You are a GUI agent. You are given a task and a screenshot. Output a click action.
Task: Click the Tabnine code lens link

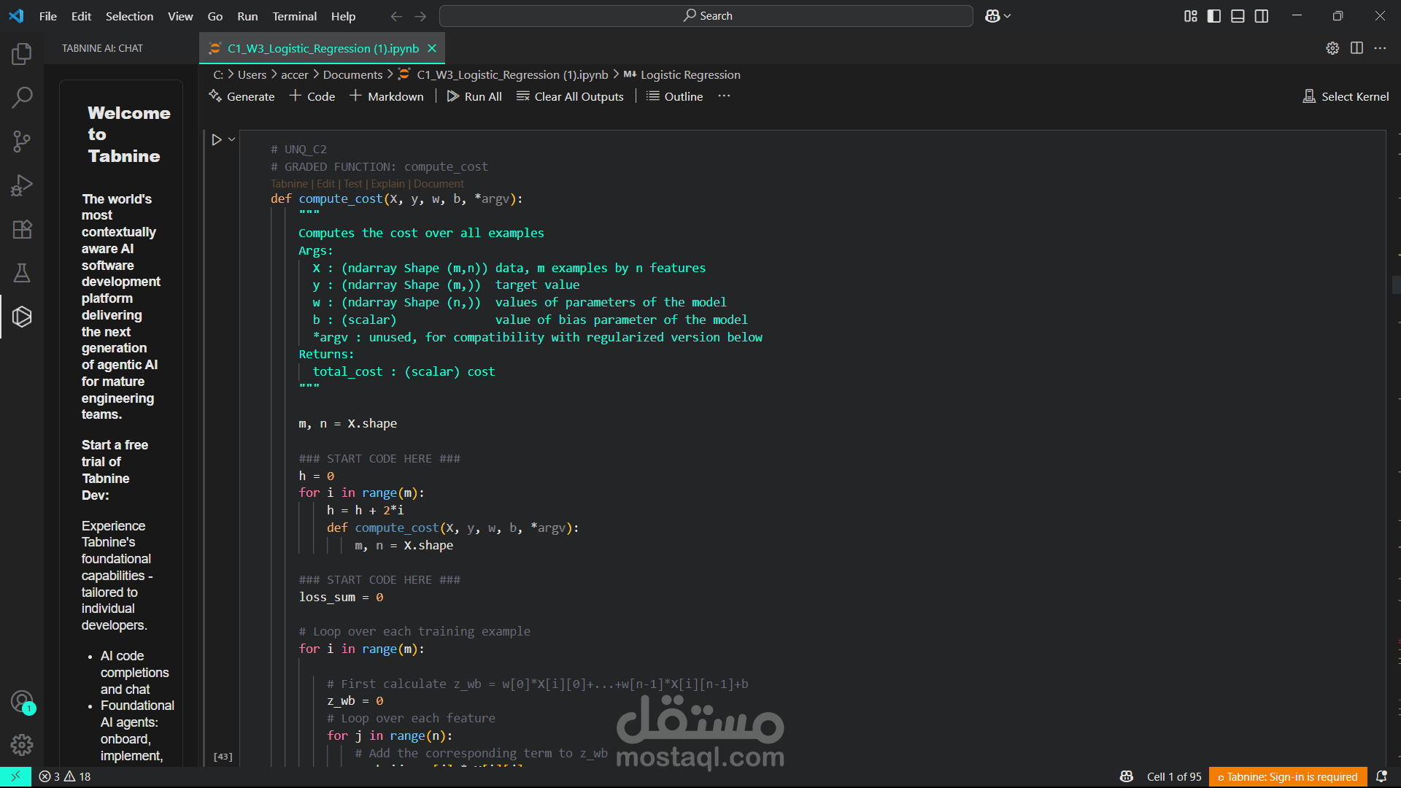click(289, 184)
